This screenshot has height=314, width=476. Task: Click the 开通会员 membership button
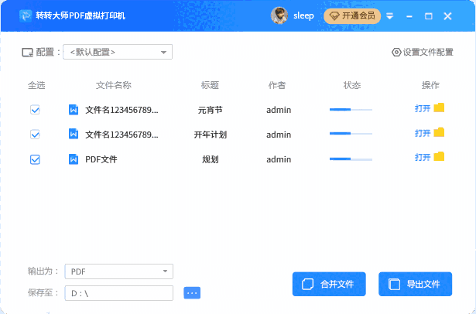352,16
